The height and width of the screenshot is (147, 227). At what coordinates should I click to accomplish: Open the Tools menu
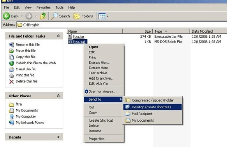pyautogui.click(x=59, y=7)
